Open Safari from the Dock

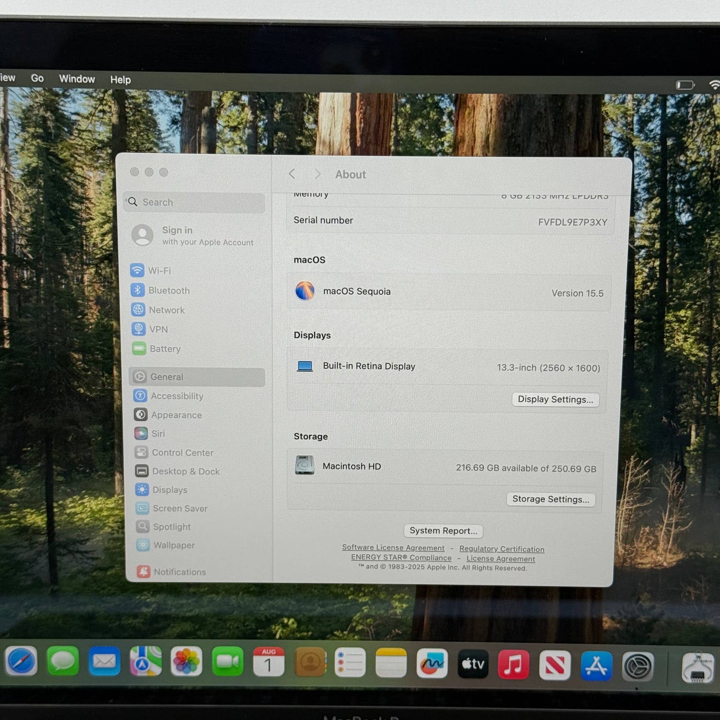pyautogui.click(x=21, y=661)
